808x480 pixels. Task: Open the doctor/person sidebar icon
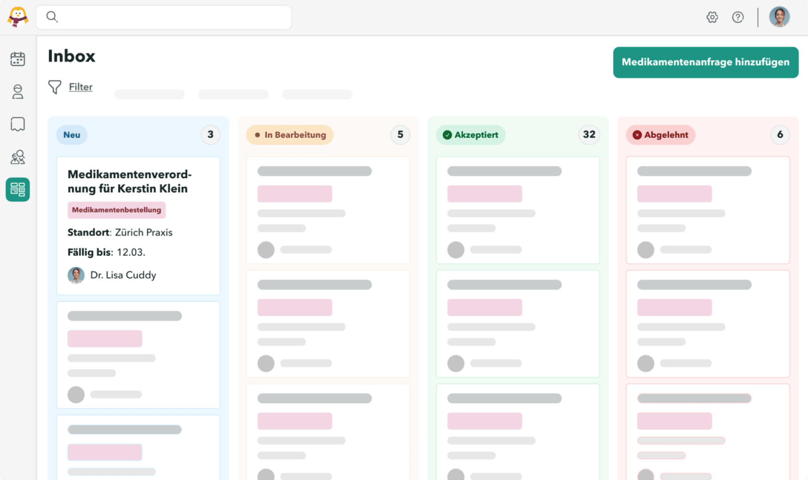coord(18,92)
